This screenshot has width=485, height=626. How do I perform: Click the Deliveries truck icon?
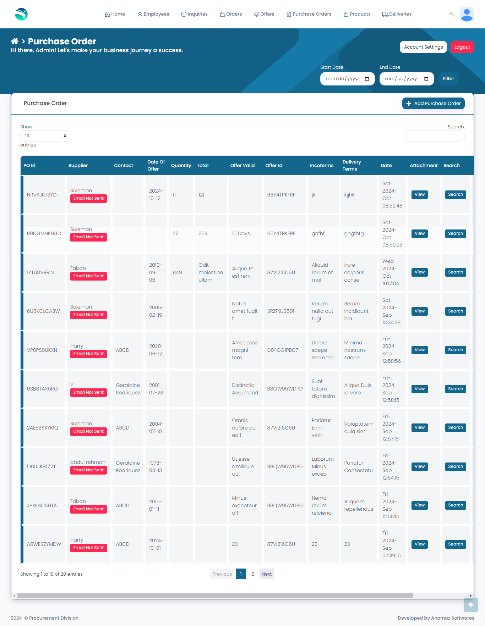[385, 14]
